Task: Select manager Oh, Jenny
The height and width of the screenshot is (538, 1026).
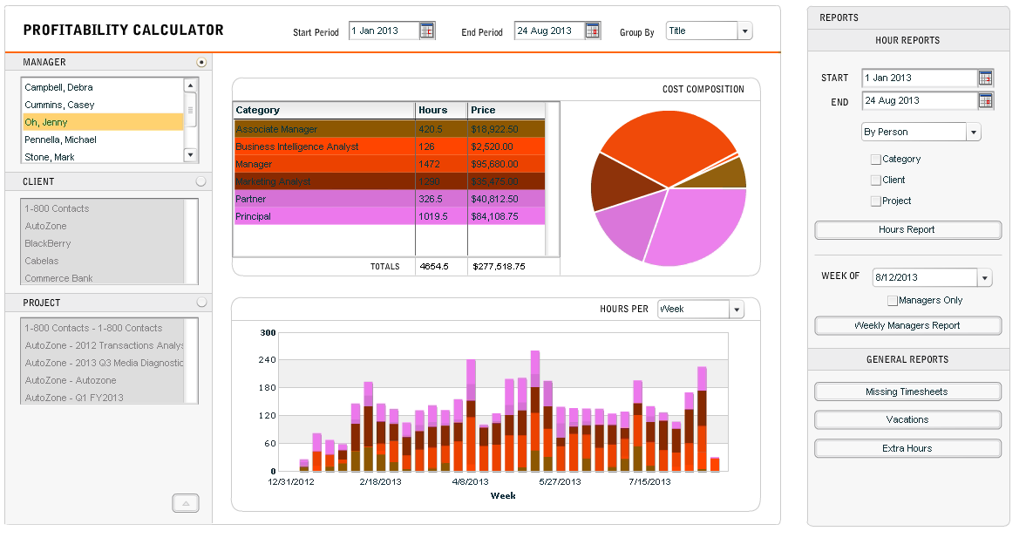Action: pyautogui.click(x=104, y=122)
